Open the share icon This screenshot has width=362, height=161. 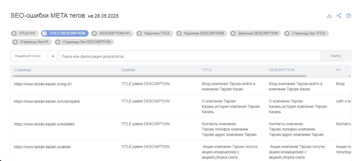339,16
